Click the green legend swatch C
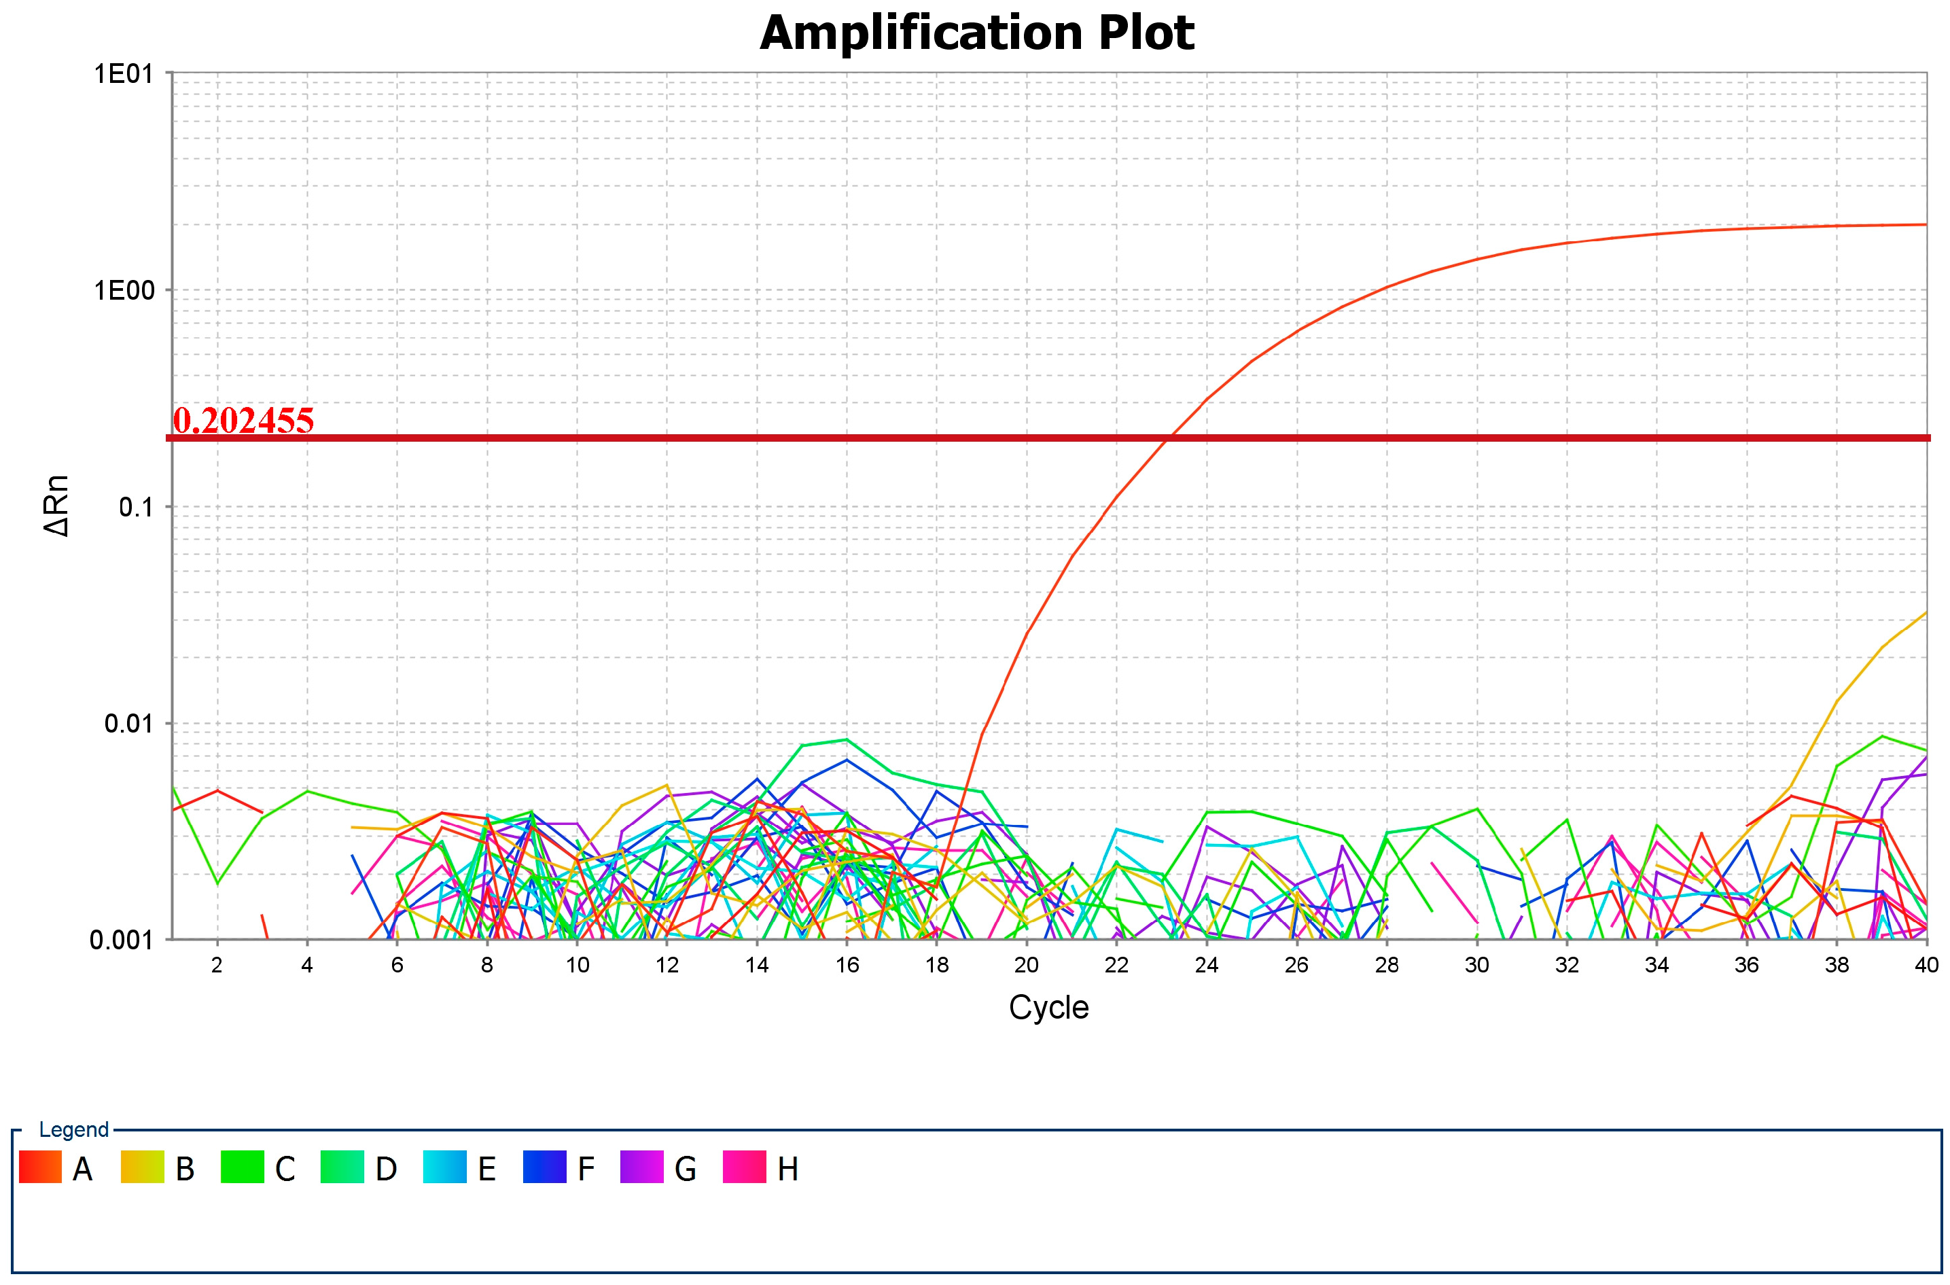 click(243, 1167)
